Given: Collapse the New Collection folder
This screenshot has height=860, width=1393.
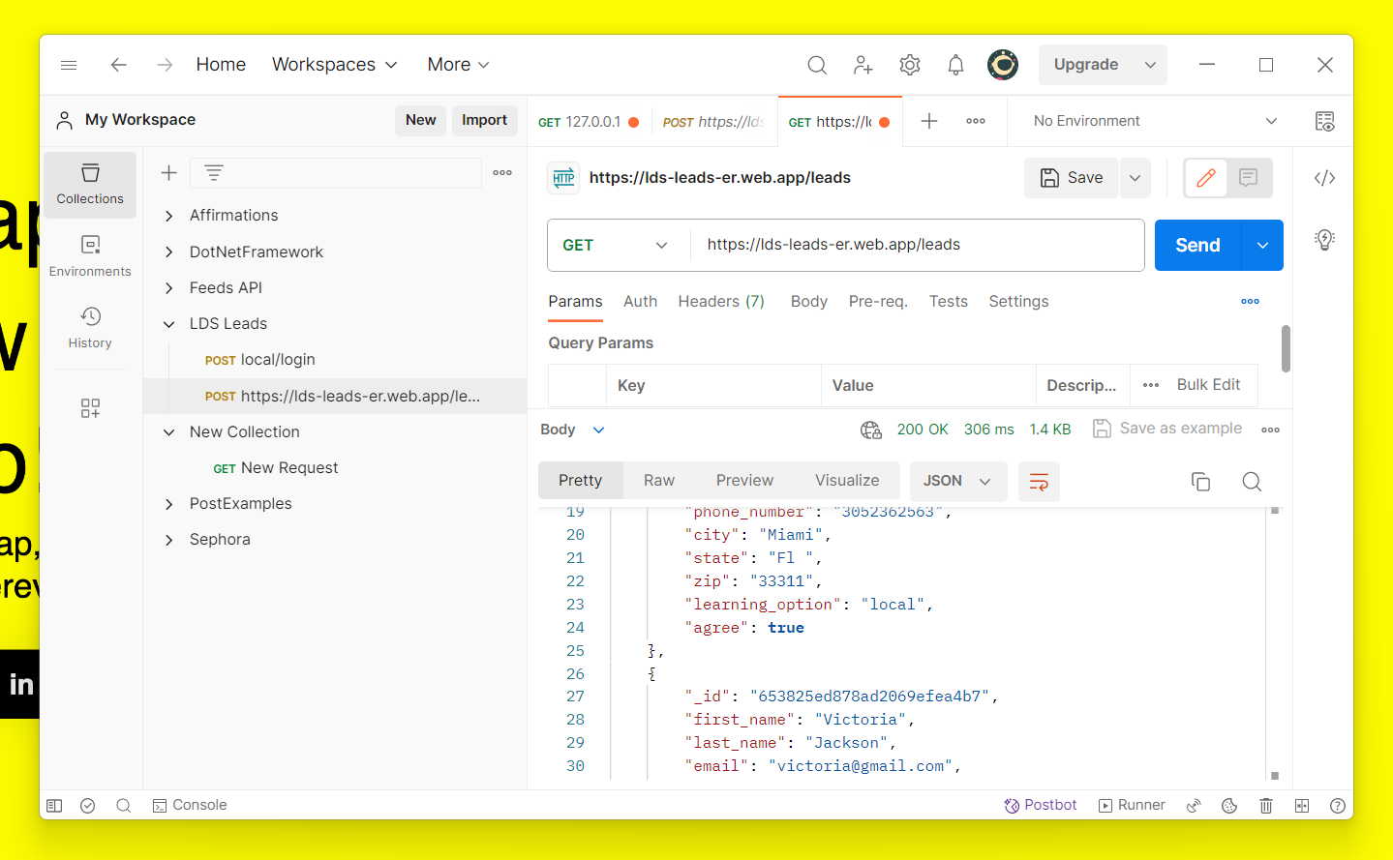Looking at the screenshot, I should [x=169, y=432].
